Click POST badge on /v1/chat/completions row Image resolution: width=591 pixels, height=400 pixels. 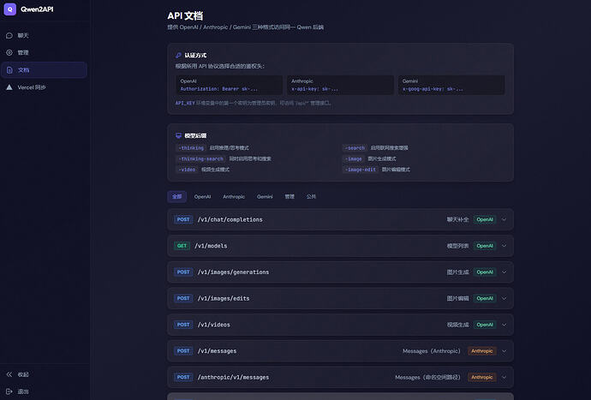pyautogui.click(x=183, y=220)
